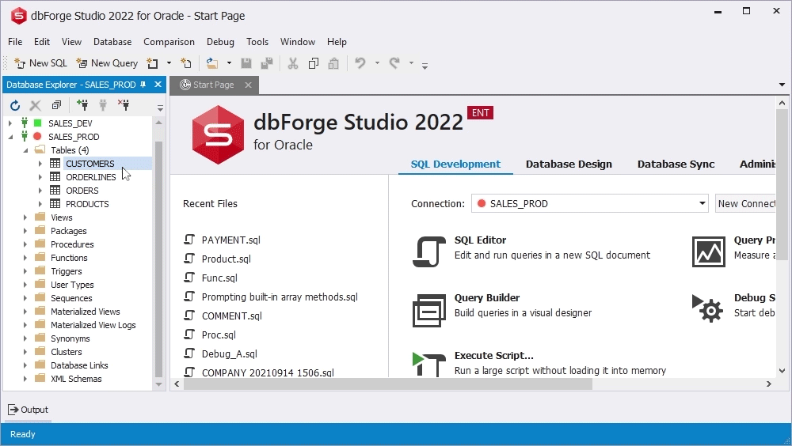Open the Comparison menu
This screenshot has width=792, height=446.
[169, 42]
